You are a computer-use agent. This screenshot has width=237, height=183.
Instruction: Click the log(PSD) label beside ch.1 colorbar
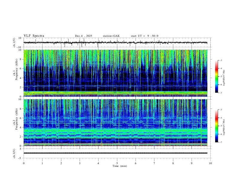[x=224, y=78]
